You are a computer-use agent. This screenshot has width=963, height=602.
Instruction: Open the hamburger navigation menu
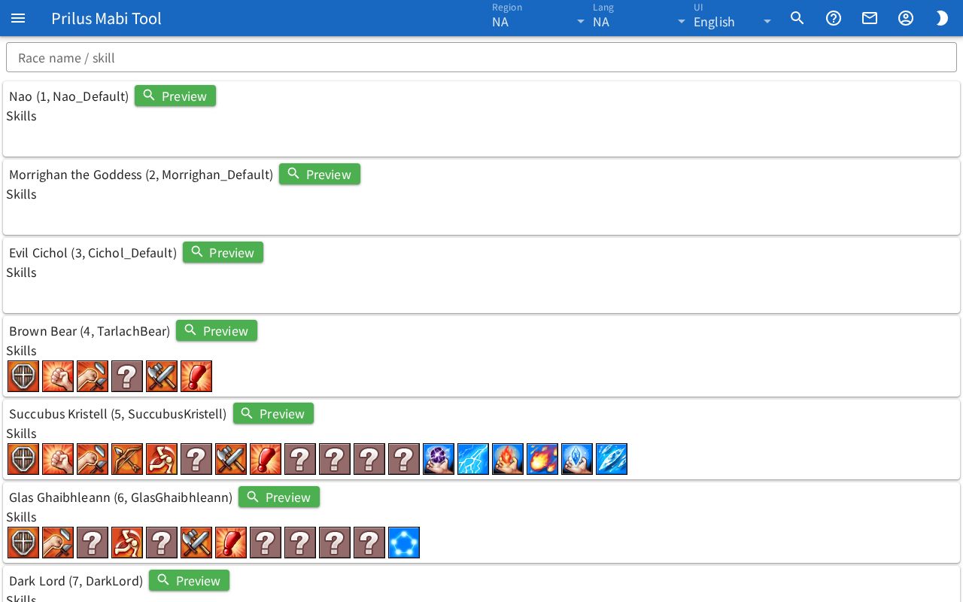coord(18,18)
